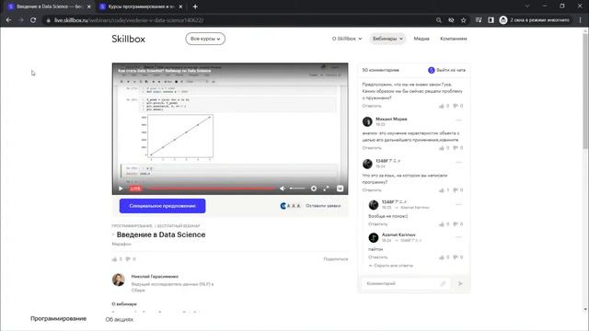Go back in browser history
589x331 pixels.
pos(8,20)
